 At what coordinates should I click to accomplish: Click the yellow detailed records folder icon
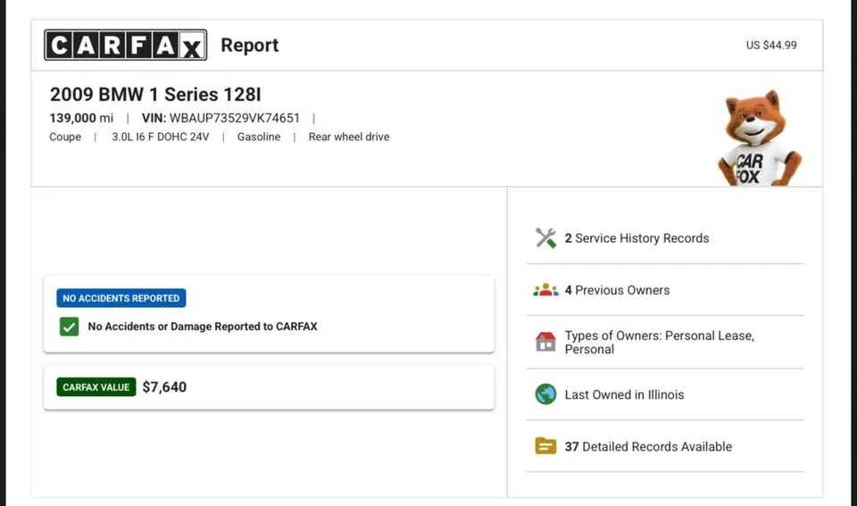point(545,446)
